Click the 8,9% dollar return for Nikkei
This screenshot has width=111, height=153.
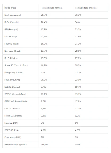pos(77,116)
